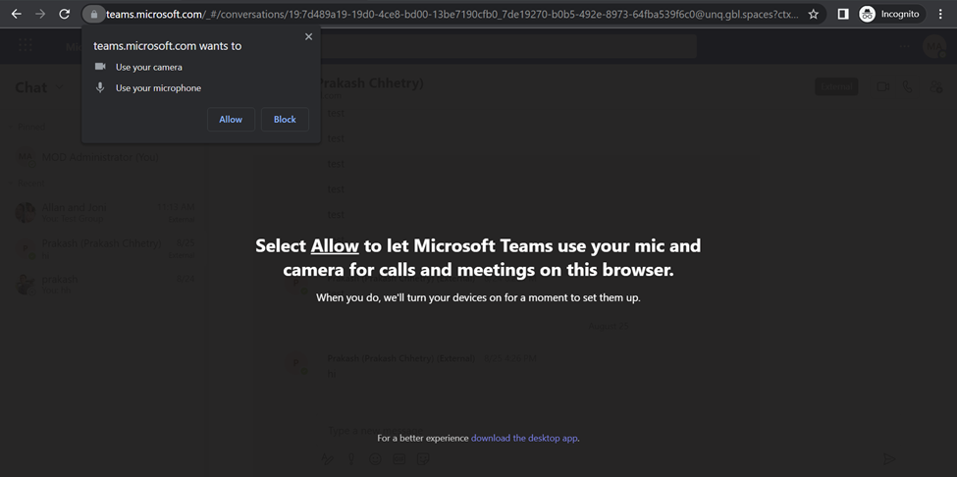Select Prakash (Prakash Chhetry) chat

[x=104, y=249]
